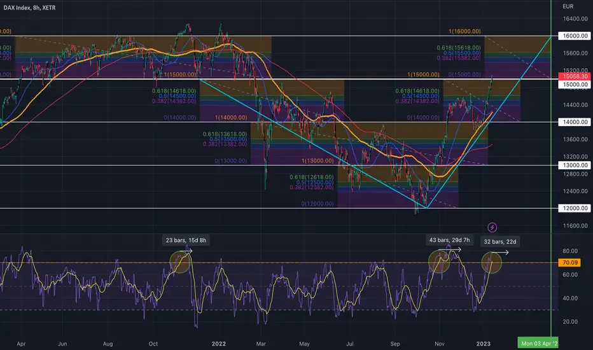
Task: Click the Aug label on time axis
Action: [108, 344]
